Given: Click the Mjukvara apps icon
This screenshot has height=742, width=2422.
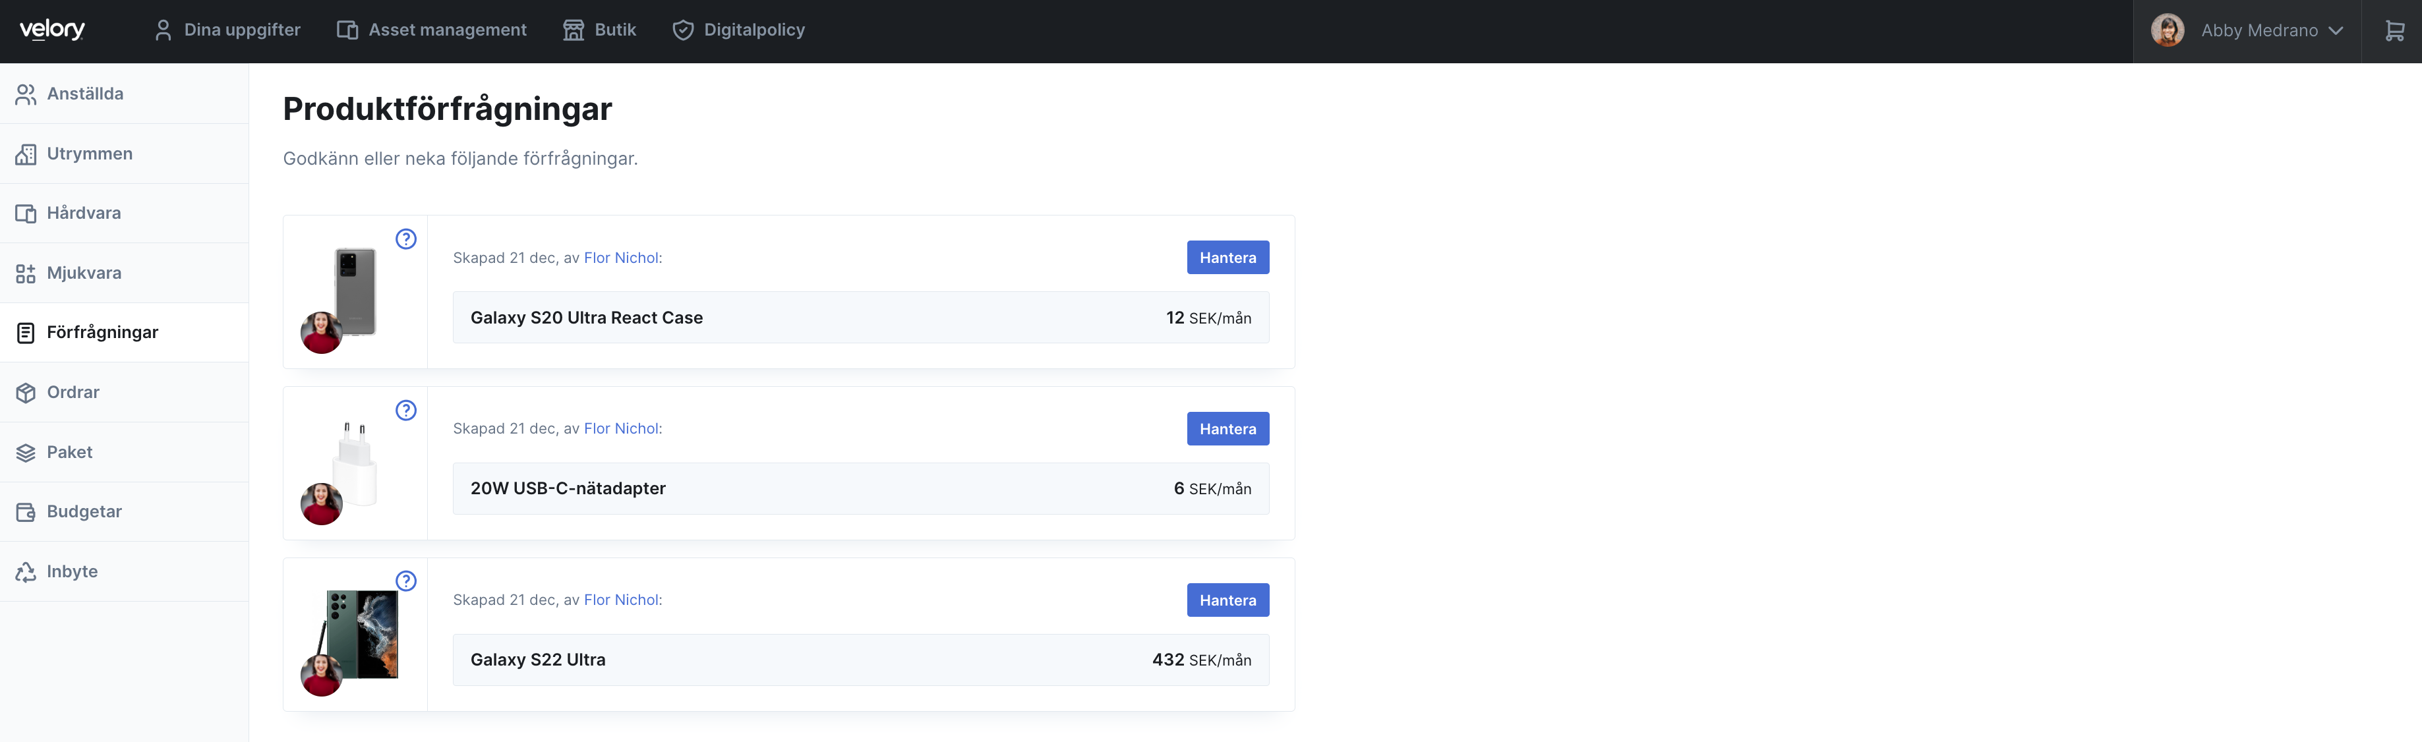Looking at the screenshot, I should [26, 273].
